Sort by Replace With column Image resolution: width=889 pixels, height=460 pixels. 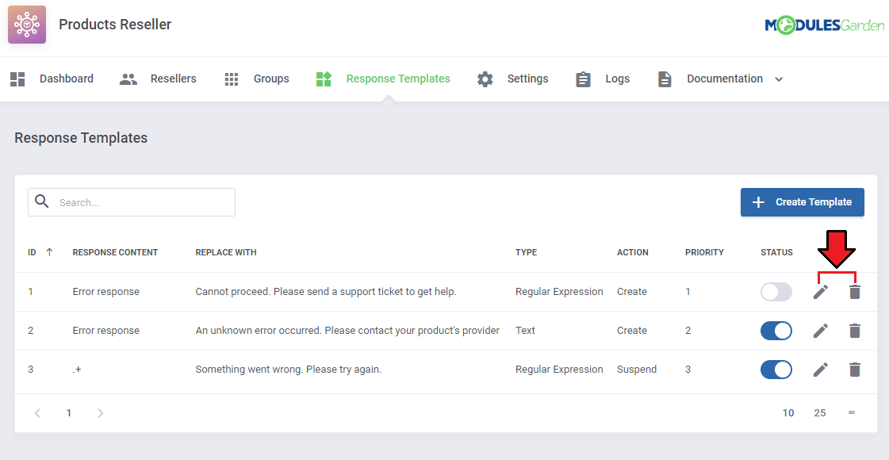coord(226,252)
